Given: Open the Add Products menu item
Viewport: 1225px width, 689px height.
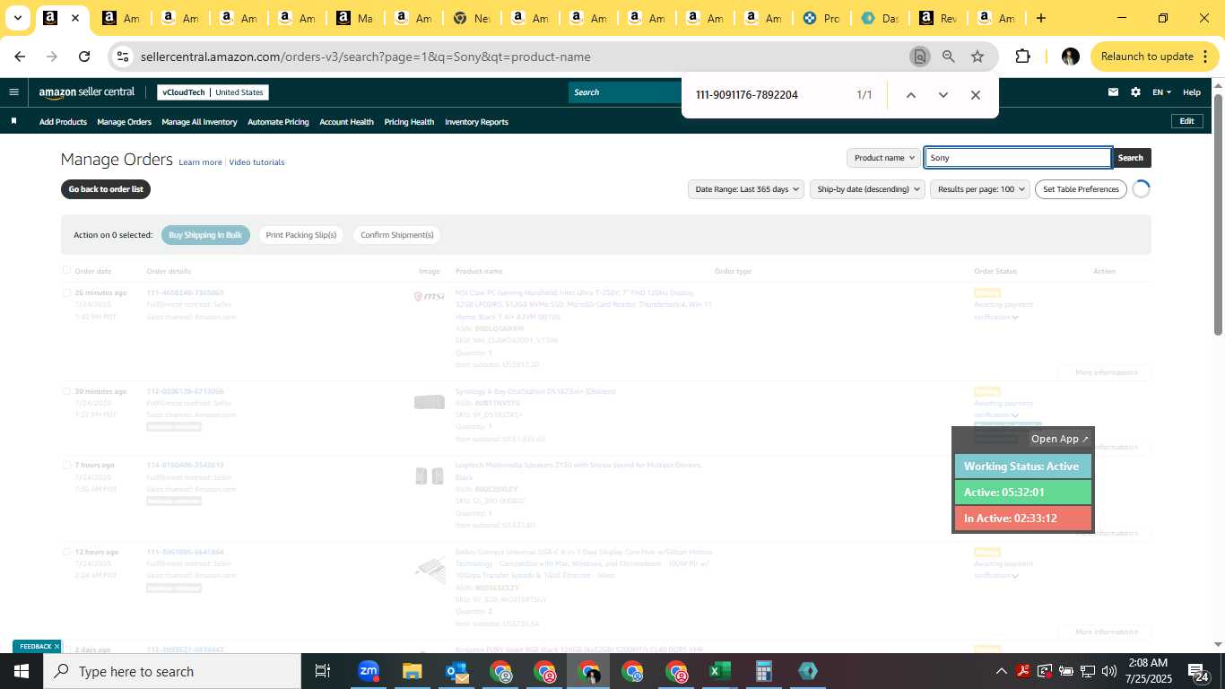Looking at the screenshot, I should click(63, 122).
